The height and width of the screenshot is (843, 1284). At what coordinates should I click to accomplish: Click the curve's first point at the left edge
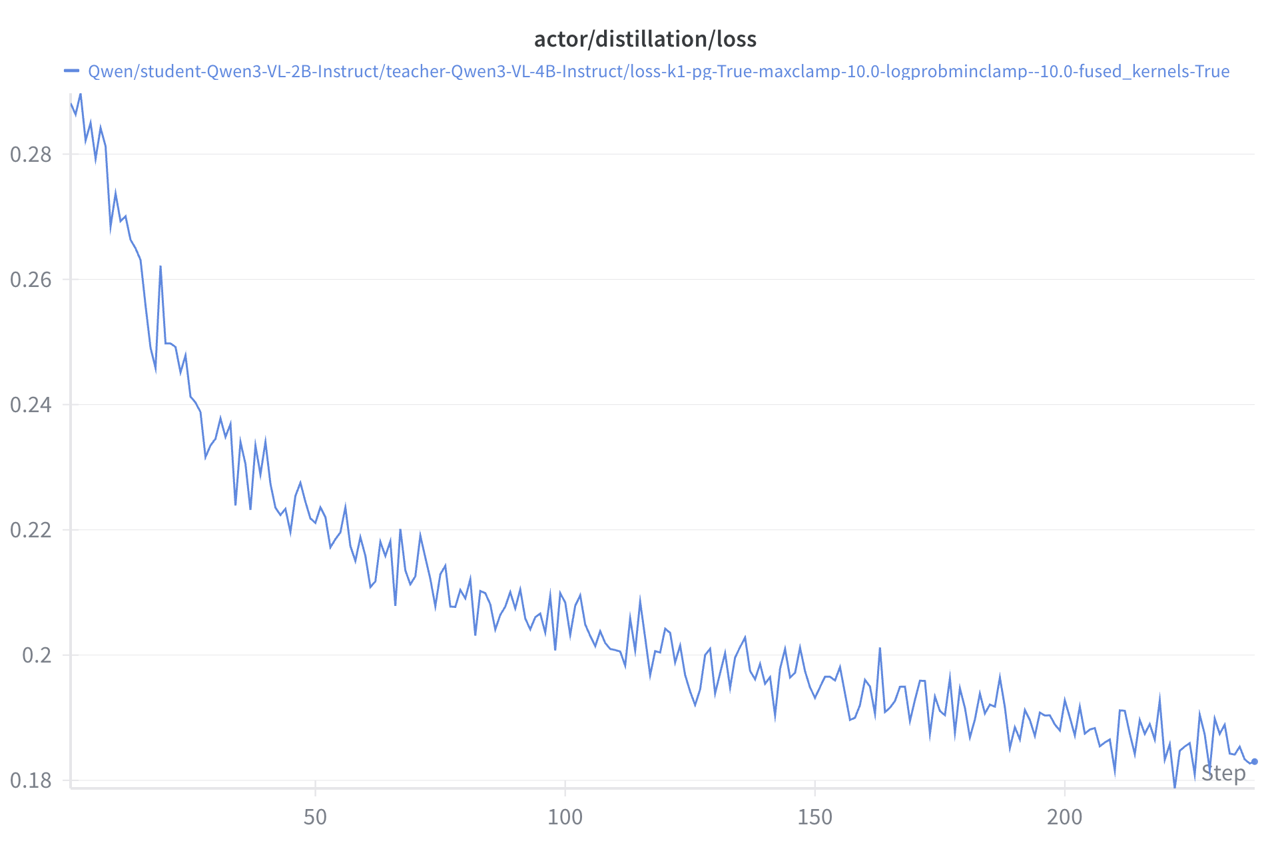[x=71, y=104]
